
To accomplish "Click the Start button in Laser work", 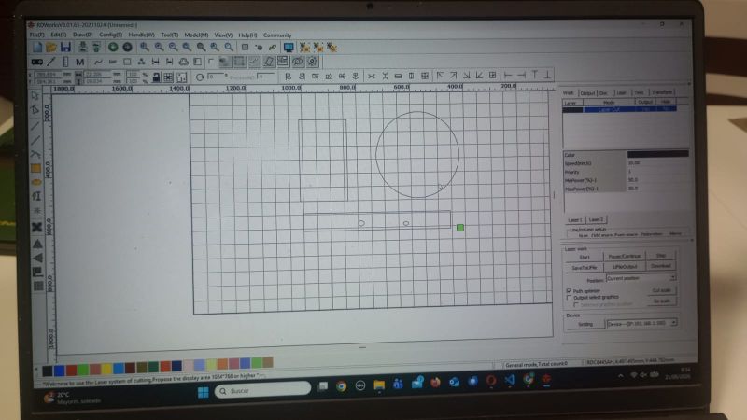I will point(585,257).
